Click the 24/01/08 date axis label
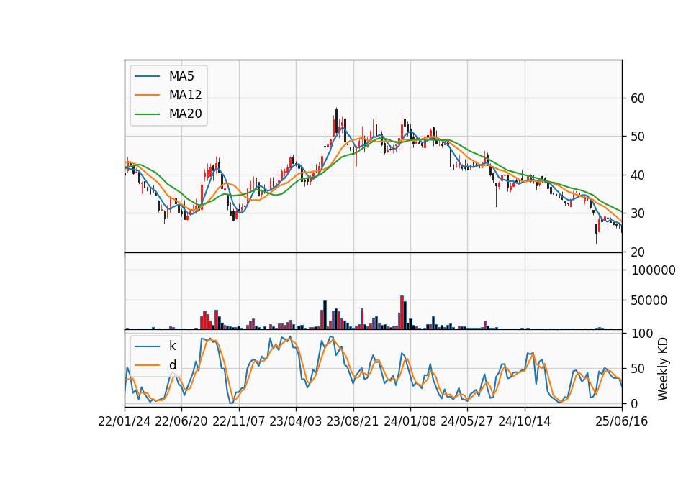Screen dimensions: 691x496 (x=410, y=421)
